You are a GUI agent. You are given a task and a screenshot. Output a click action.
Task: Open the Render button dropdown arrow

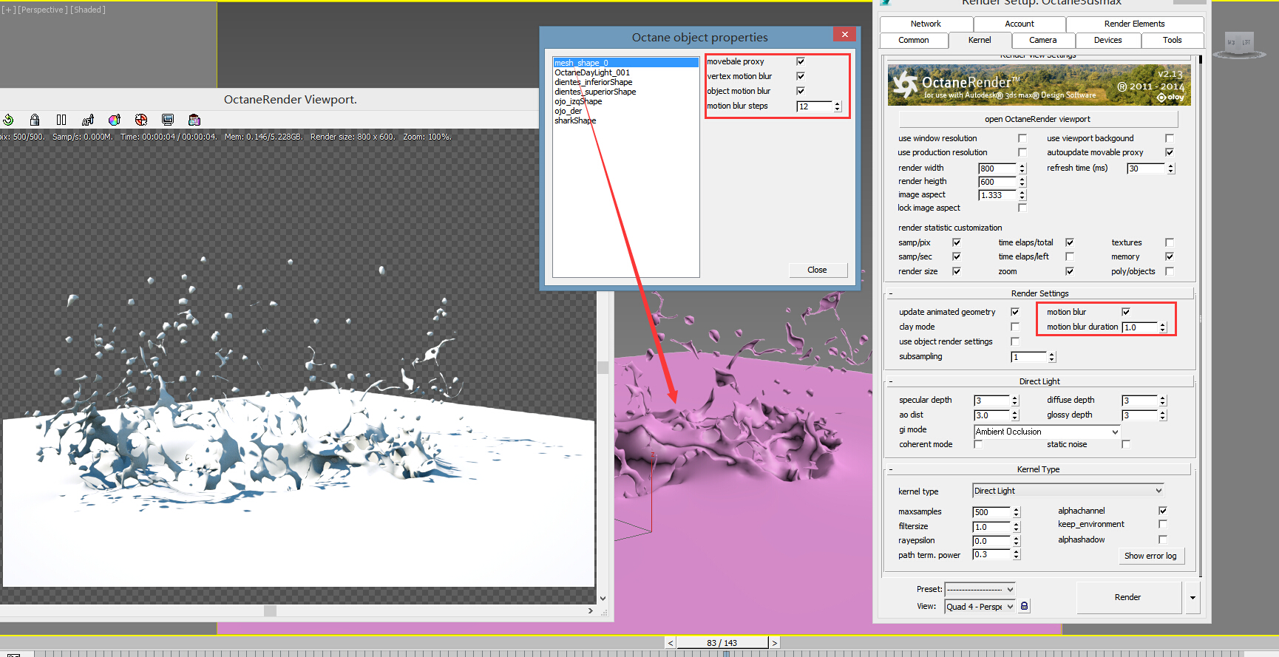coord(1193,598)
